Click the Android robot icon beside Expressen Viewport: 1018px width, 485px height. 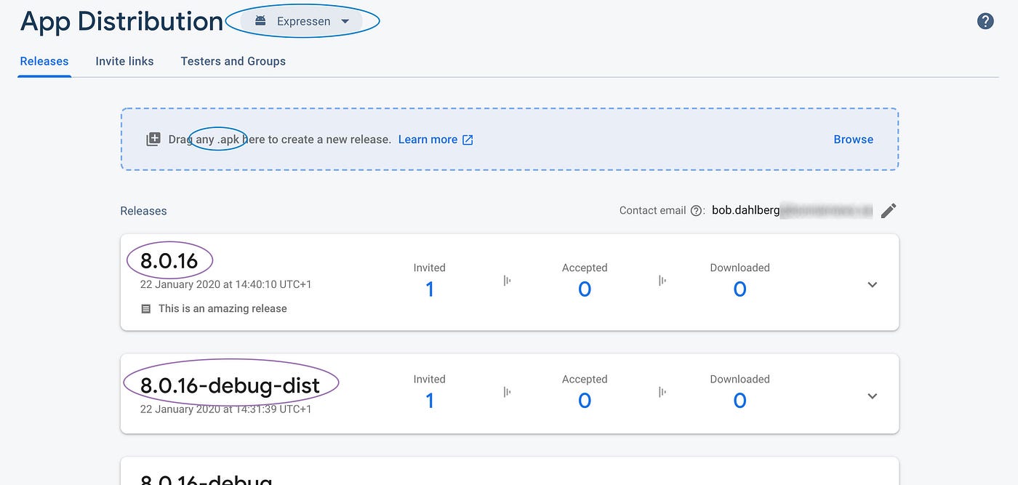(260, 21)
